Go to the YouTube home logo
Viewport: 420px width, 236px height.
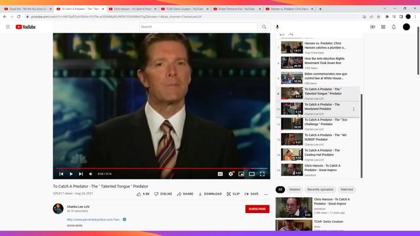tap(26, 27)
